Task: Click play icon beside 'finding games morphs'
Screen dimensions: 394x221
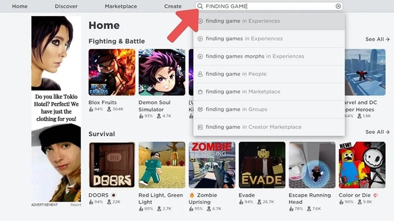Action: 200,57
